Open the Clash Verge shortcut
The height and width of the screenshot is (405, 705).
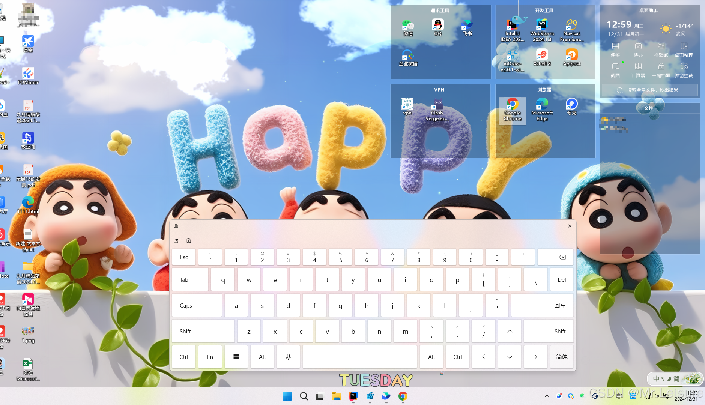point(437,109)
